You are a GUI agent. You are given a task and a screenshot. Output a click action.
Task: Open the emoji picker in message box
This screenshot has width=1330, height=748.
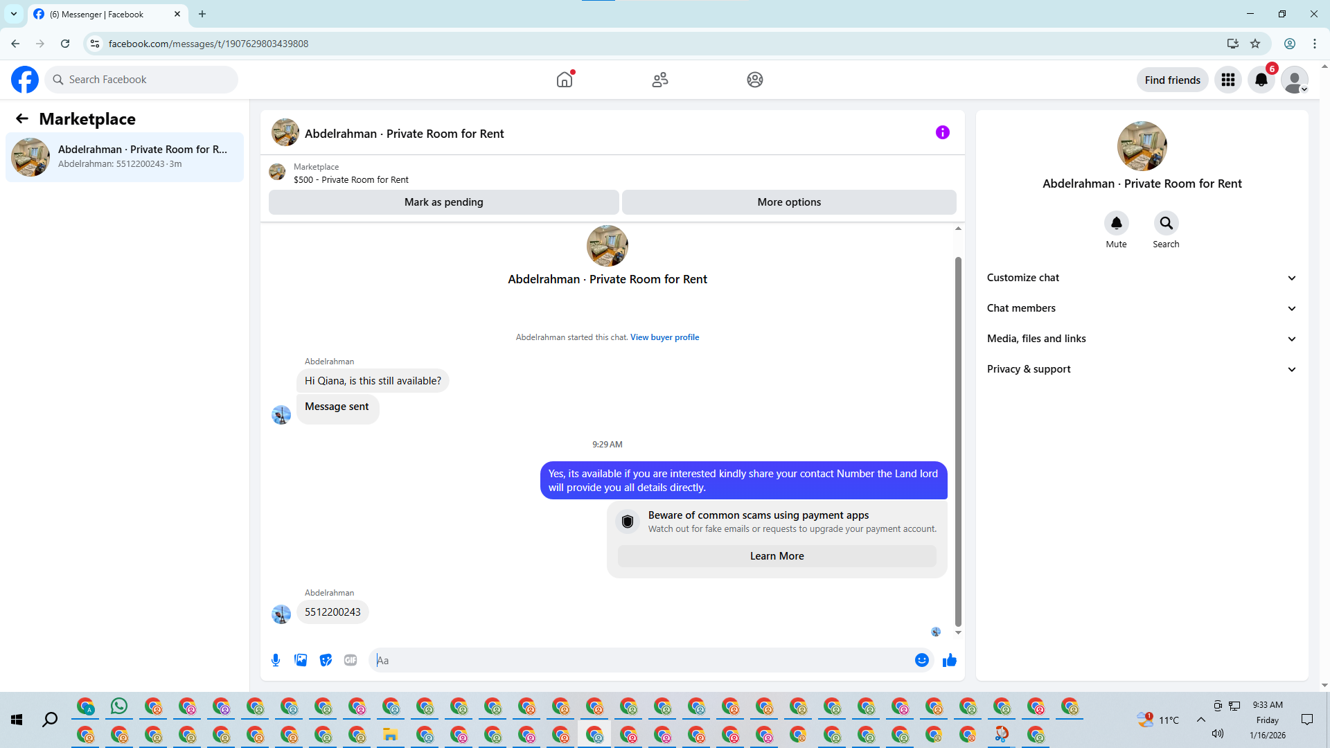[x=921, y=660]
